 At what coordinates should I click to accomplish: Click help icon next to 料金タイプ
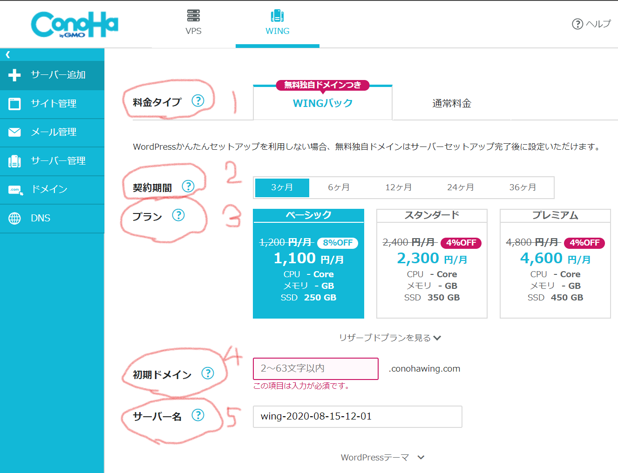pos(198,100)
